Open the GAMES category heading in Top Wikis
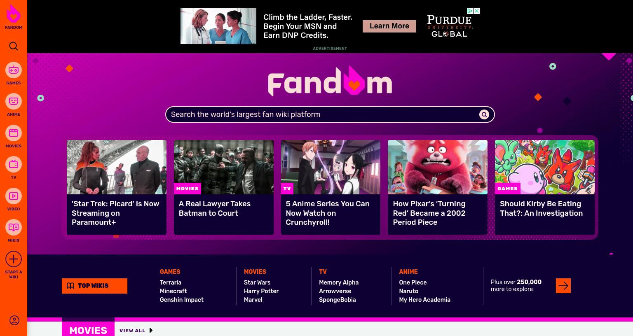The width and height of the screenshot is (633, 336). 170,272
